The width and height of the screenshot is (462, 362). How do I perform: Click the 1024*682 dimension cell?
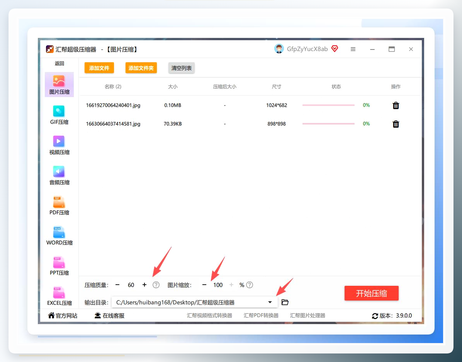(x=276, y=105)
